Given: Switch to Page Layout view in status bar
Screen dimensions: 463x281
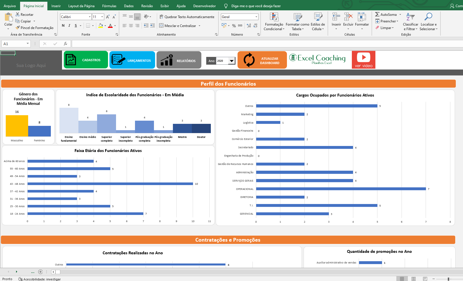Looking at the screenshot, I should pyautogui.click(x=413, y=279).
